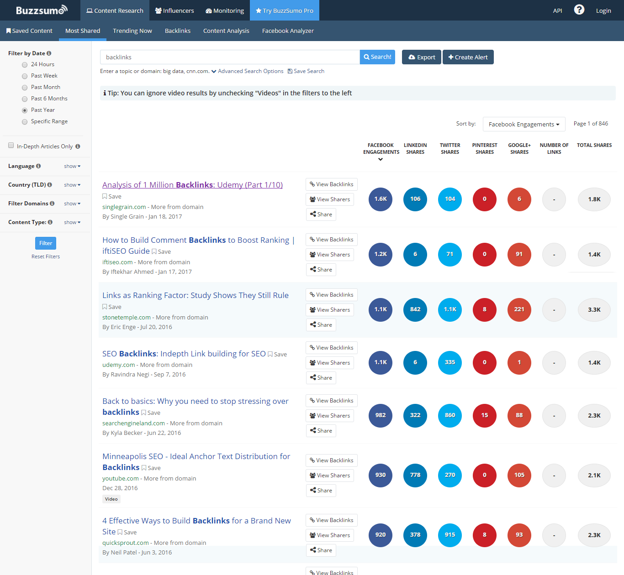Open the Links as Ranking Factor article
624x575 pixels.
click(x=195, y=295)
